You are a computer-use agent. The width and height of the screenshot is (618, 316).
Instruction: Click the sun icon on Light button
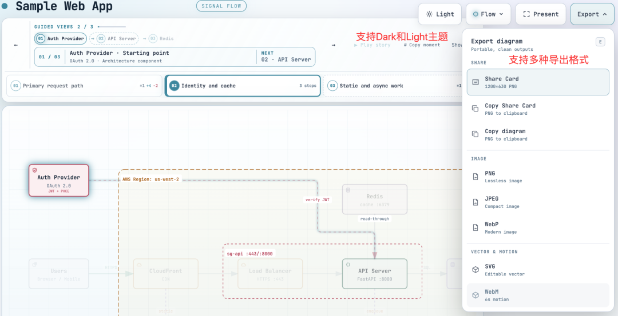tap(429, 14)
